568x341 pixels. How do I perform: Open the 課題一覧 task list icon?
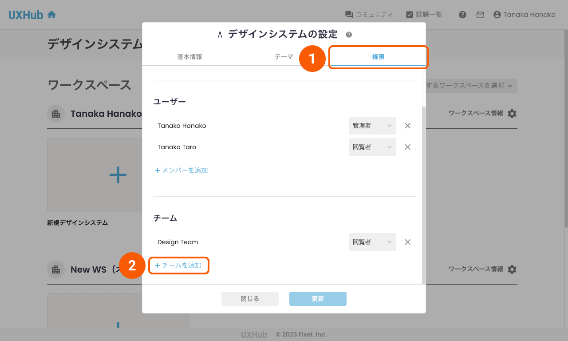tap(409, 14)
